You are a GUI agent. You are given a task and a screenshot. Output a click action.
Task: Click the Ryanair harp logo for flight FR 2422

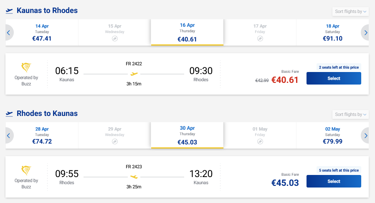pyautogui.click(x=26, y=67)
